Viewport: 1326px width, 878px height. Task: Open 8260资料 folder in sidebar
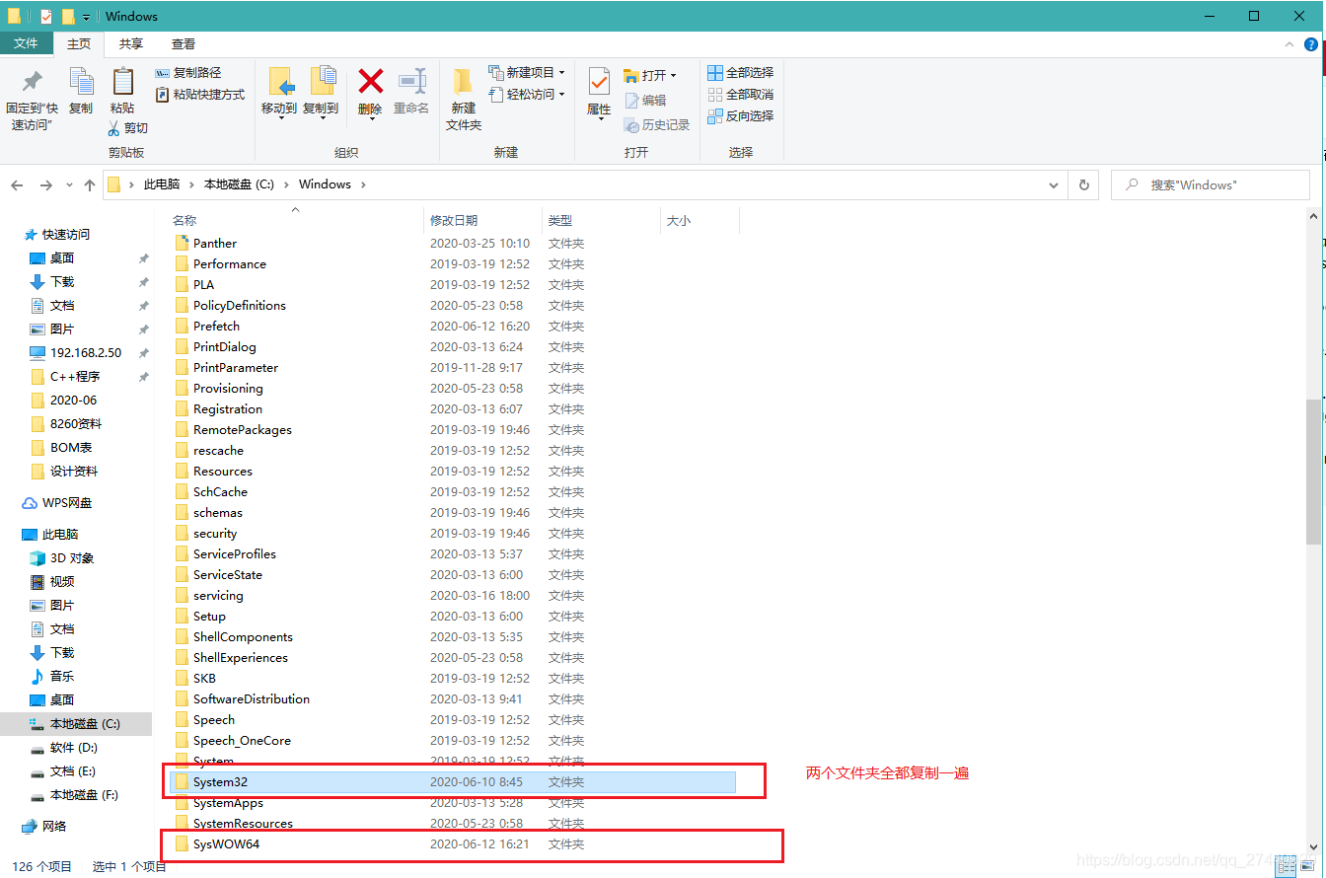click(76, 424)
